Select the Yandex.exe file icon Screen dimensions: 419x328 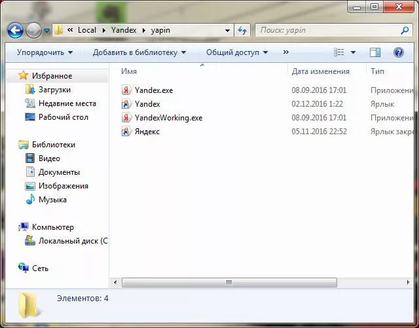pos(126,90)
